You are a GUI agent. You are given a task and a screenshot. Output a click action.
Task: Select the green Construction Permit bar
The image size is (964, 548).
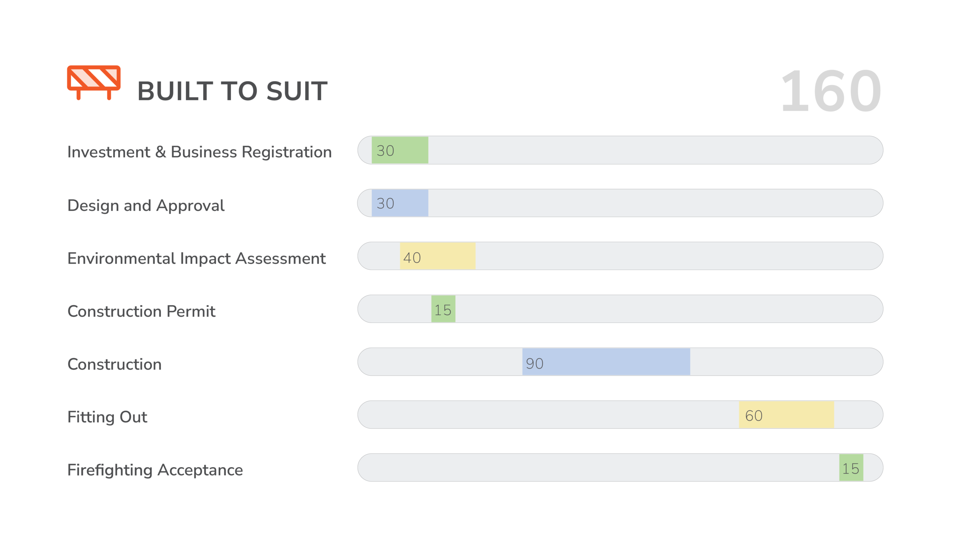443,309
